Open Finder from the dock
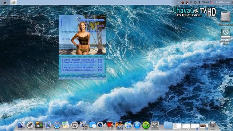Viewport: 233px width, 131px height. point(21,125)
